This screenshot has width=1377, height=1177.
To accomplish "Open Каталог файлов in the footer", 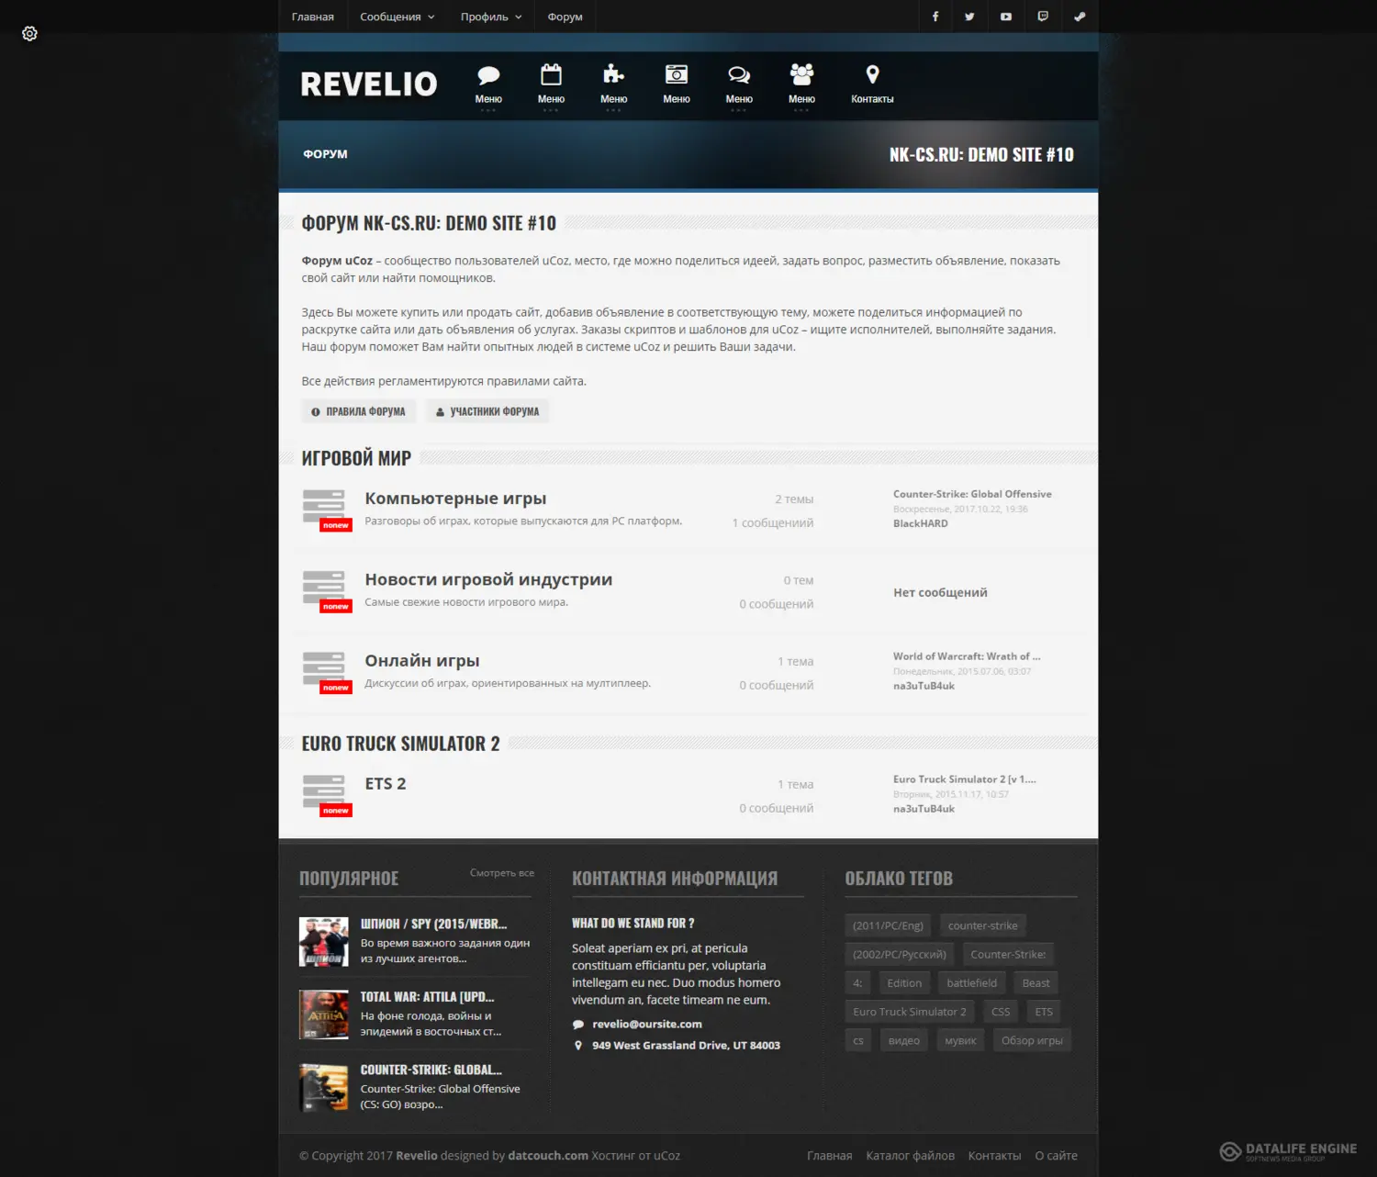I will click(x=910, y=1156).
